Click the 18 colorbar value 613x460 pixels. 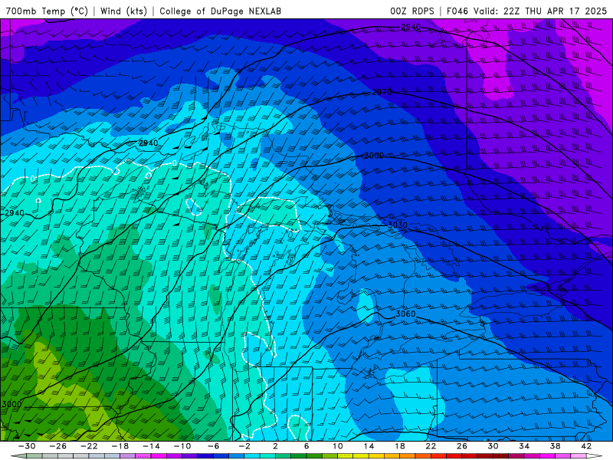[400, 446]
